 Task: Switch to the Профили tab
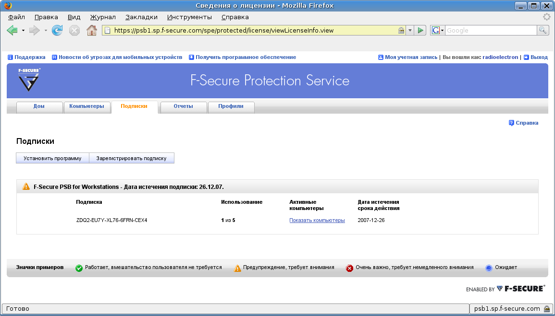pos(231,106)
